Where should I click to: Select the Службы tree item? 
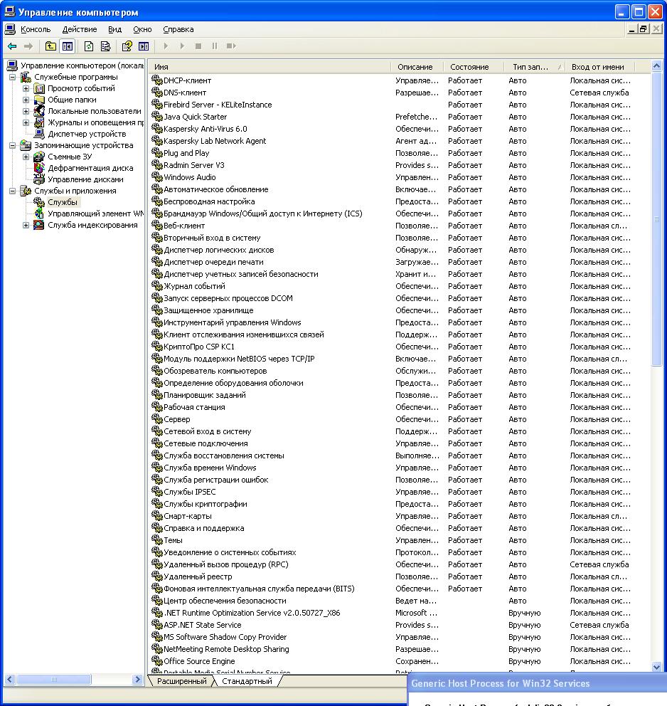pos(63,202)
